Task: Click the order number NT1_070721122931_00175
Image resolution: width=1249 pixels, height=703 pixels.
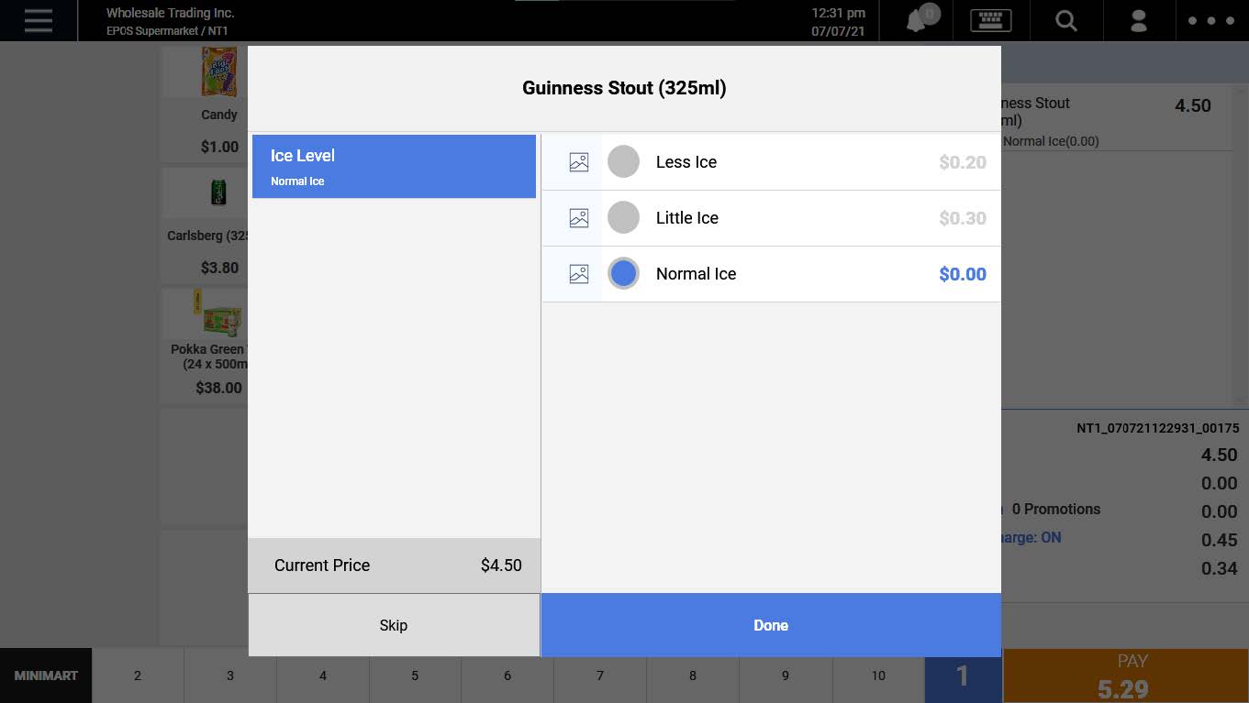Action: [1158, 428]
